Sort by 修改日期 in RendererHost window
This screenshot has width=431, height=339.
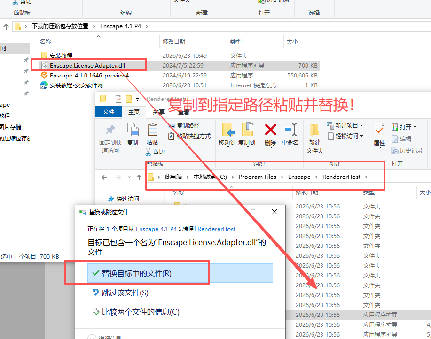click(x=307, y=193)
